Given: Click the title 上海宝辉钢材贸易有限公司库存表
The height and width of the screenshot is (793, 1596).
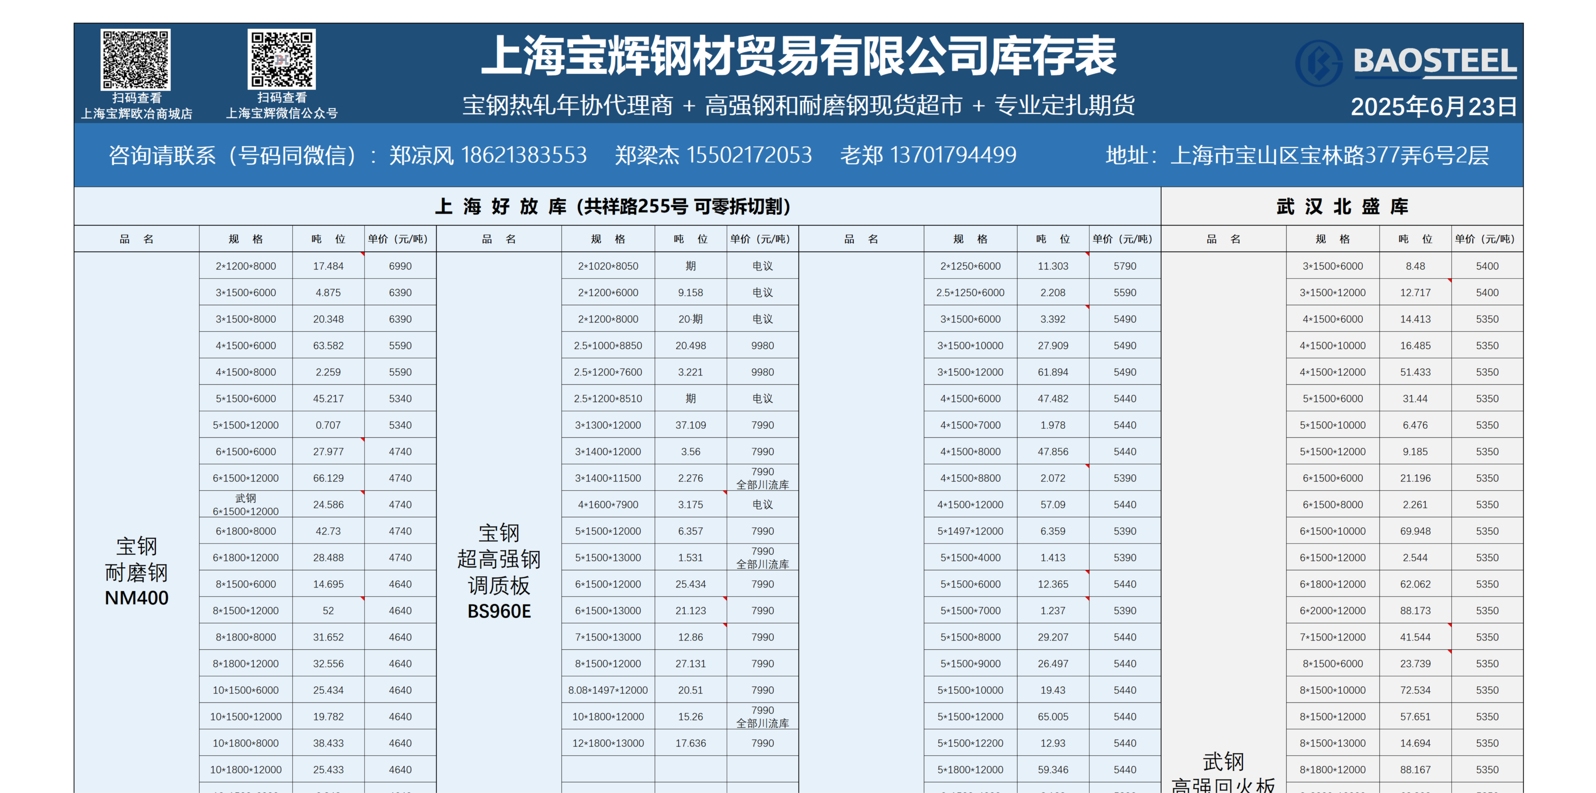Looking at the screenshot, I should (798, 56).
